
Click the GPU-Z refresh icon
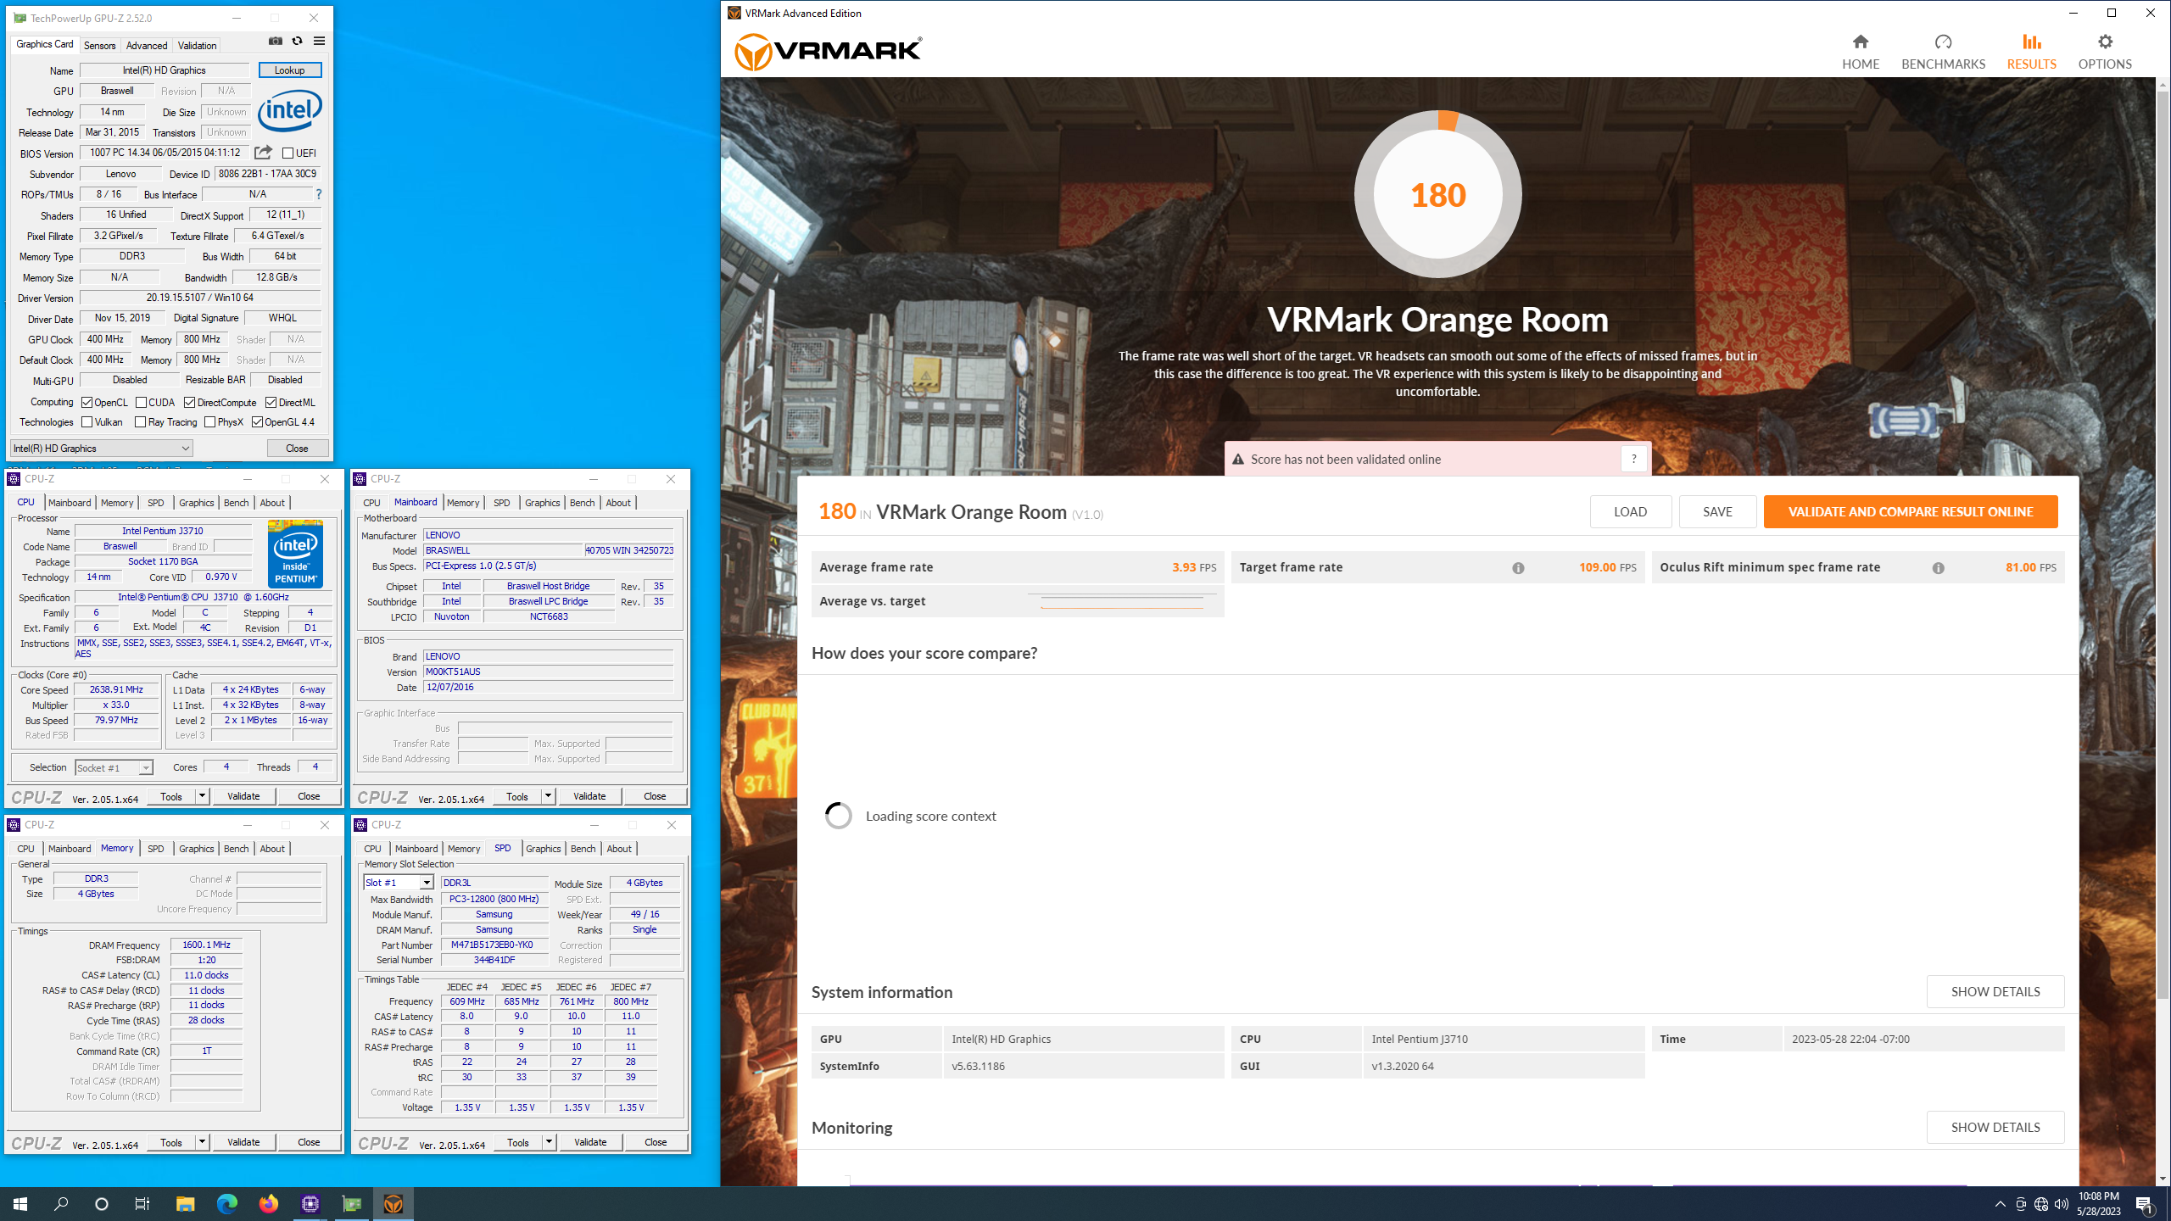pos(297,41)
